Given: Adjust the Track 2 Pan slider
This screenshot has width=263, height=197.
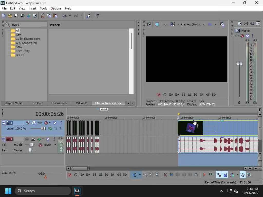Looking at the screenshot, I should pos(30,150).
